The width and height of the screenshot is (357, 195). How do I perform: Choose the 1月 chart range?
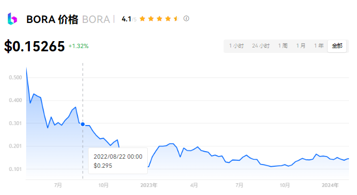[301, 46]
